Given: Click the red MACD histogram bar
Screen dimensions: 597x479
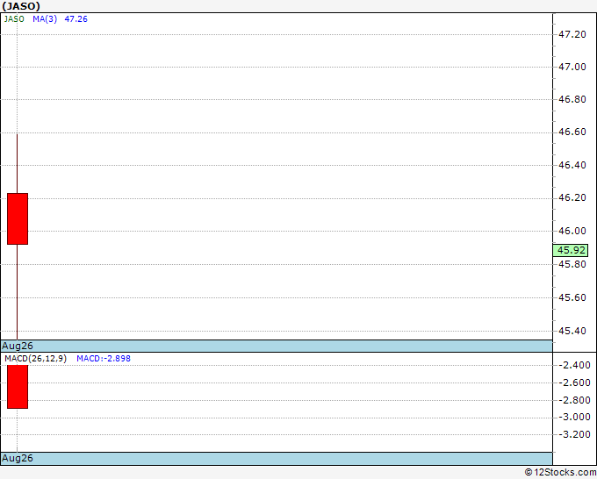Looking at the screenshot, I should point(18,387).
